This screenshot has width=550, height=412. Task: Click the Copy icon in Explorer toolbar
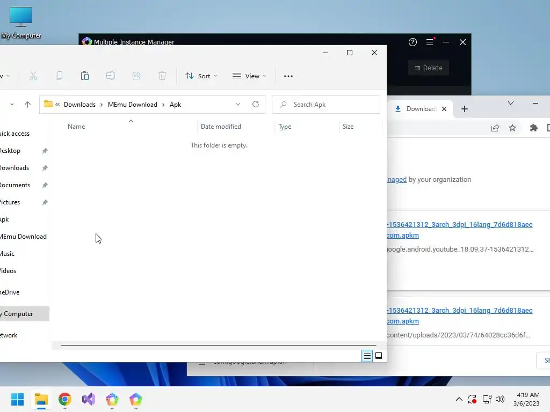tap(59, 76)
